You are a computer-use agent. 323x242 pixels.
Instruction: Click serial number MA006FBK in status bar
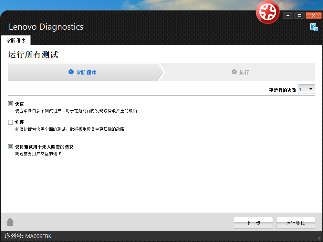pyautogui.click(x=38, y=236)
